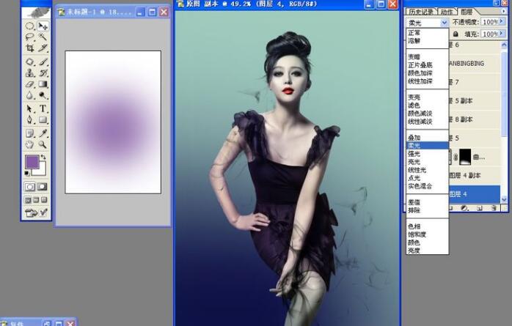Open the blend mode dropdown showing 柔光
This screenshot has width=512, height=326.
426,23
